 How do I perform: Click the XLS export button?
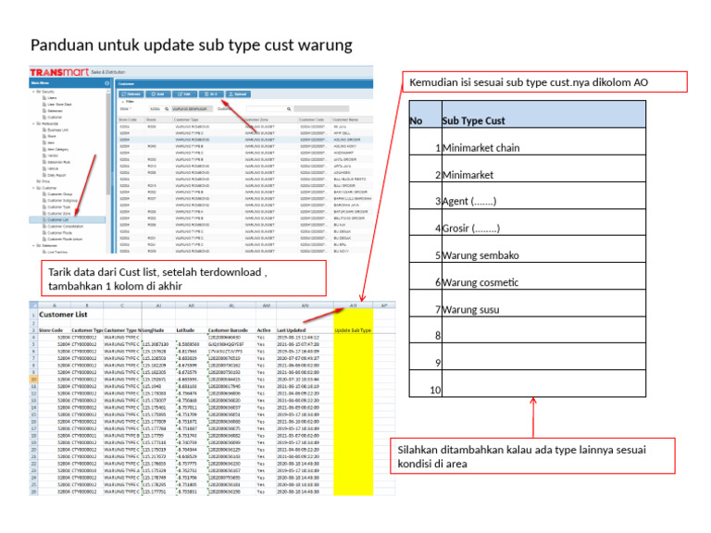pos(211,94)
